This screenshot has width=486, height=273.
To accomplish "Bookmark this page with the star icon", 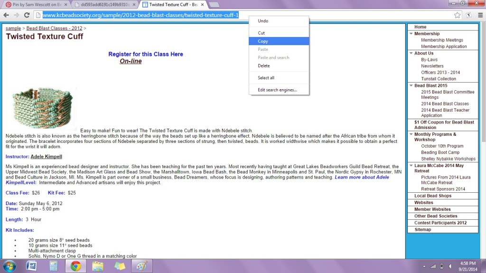I will 457,15.
